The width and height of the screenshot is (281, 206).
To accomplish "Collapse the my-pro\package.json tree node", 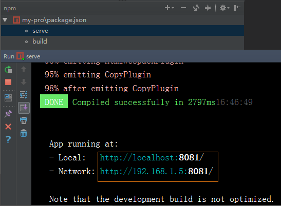I will [x=5, y=20].
